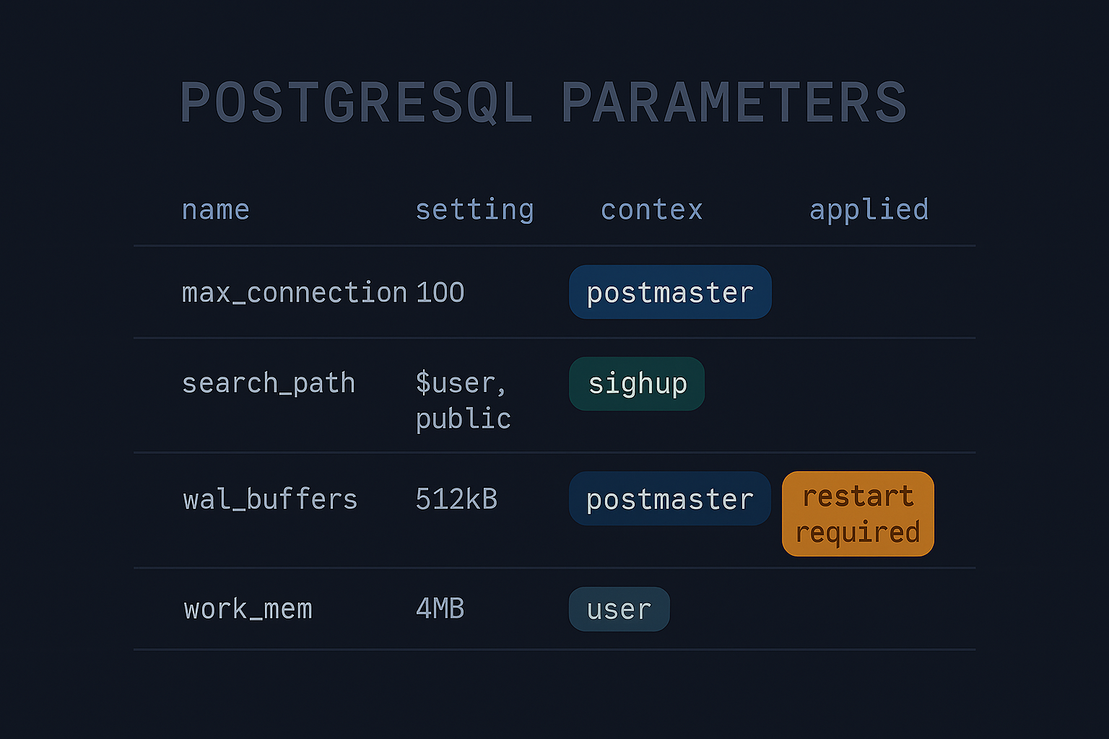The height and width of the screenshot is (739, 1109).
Task: Sort by the name column header
Action: click(215, 210)
